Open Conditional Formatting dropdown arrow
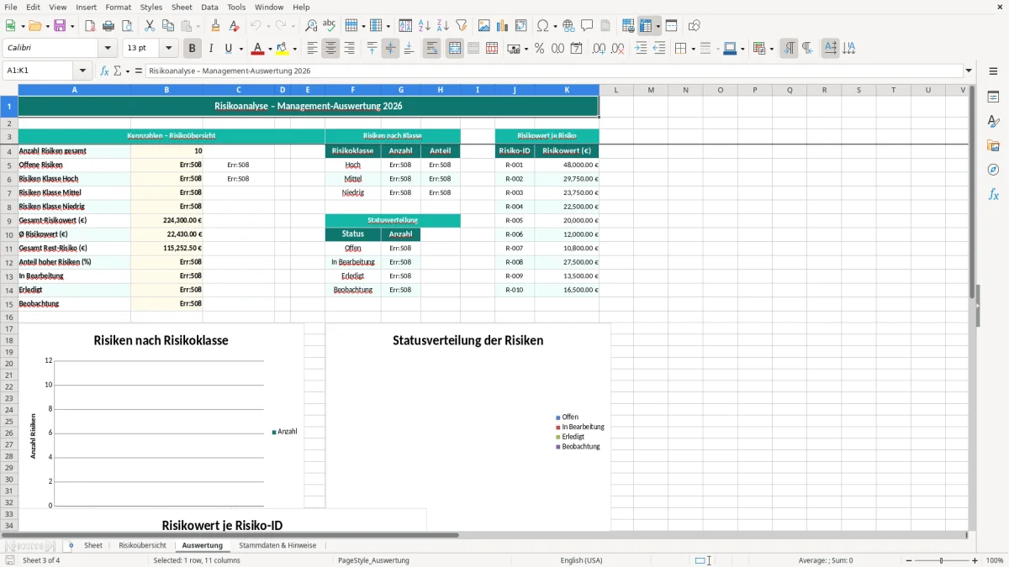 771,49
